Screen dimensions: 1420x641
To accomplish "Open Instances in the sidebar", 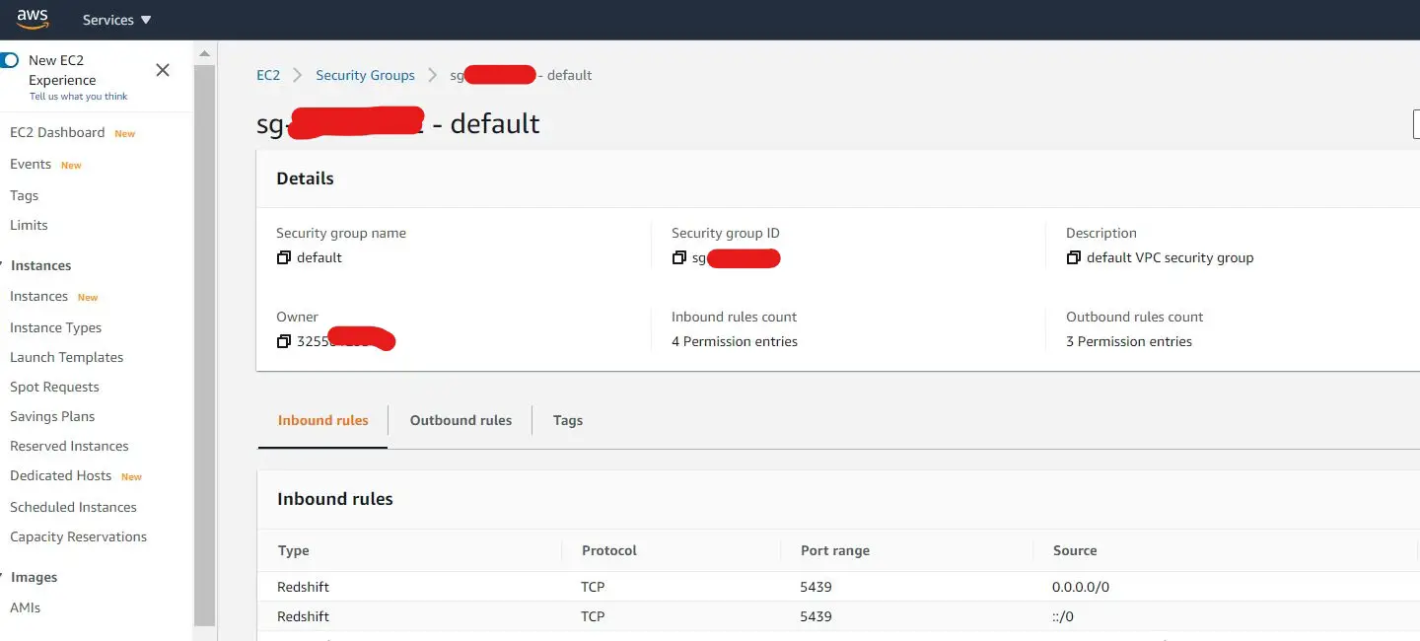I will pyautogui.click(x=38, y=296).
